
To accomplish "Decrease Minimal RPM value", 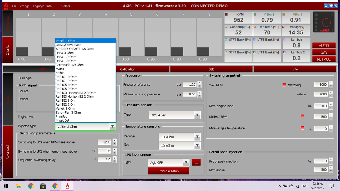I will [331, 118].
